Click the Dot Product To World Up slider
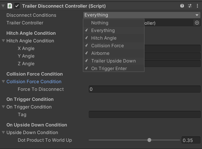Viewport: 202px width, 149px height. point(134,140)
